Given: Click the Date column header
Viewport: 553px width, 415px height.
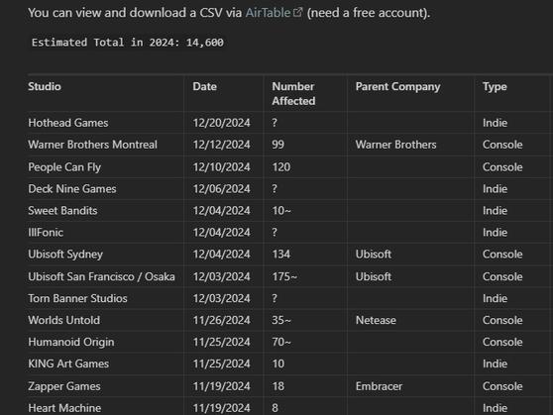Looking at the screenshot, I should (204, 86).
